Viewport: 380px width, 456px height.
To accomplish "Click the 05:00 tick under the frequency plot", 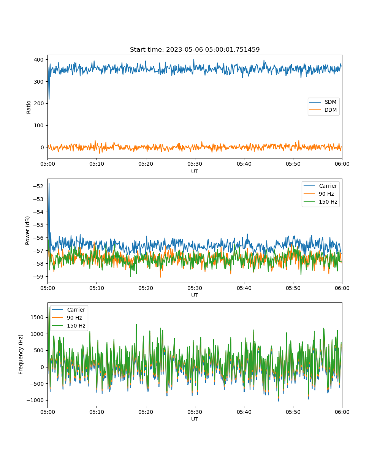I will pyautogui.click(x=47, y=412).
